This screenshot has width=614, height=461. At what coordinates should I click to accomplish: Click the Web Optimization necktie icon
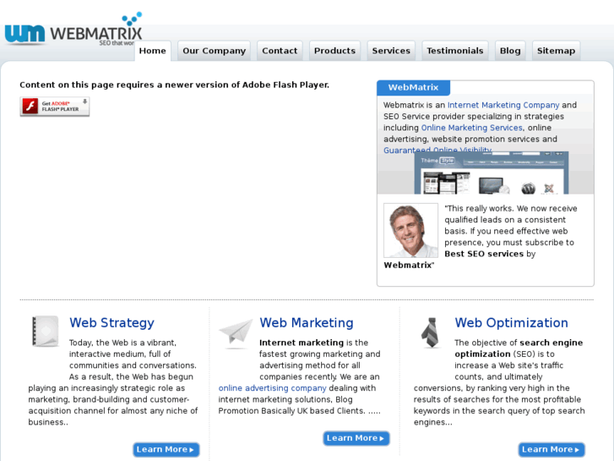point(431,332)
